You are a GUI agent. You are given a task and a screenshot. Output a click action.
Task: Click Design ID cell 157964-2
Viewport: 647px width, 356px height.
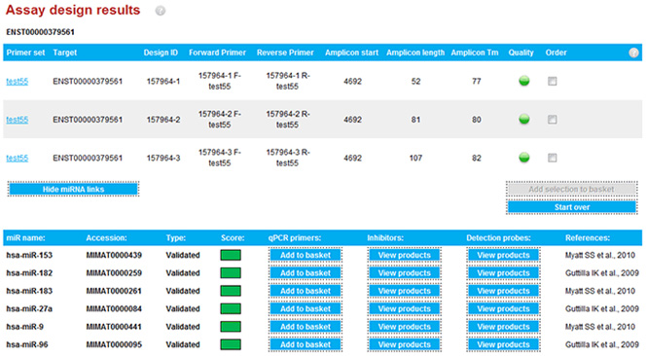point(163,120)
